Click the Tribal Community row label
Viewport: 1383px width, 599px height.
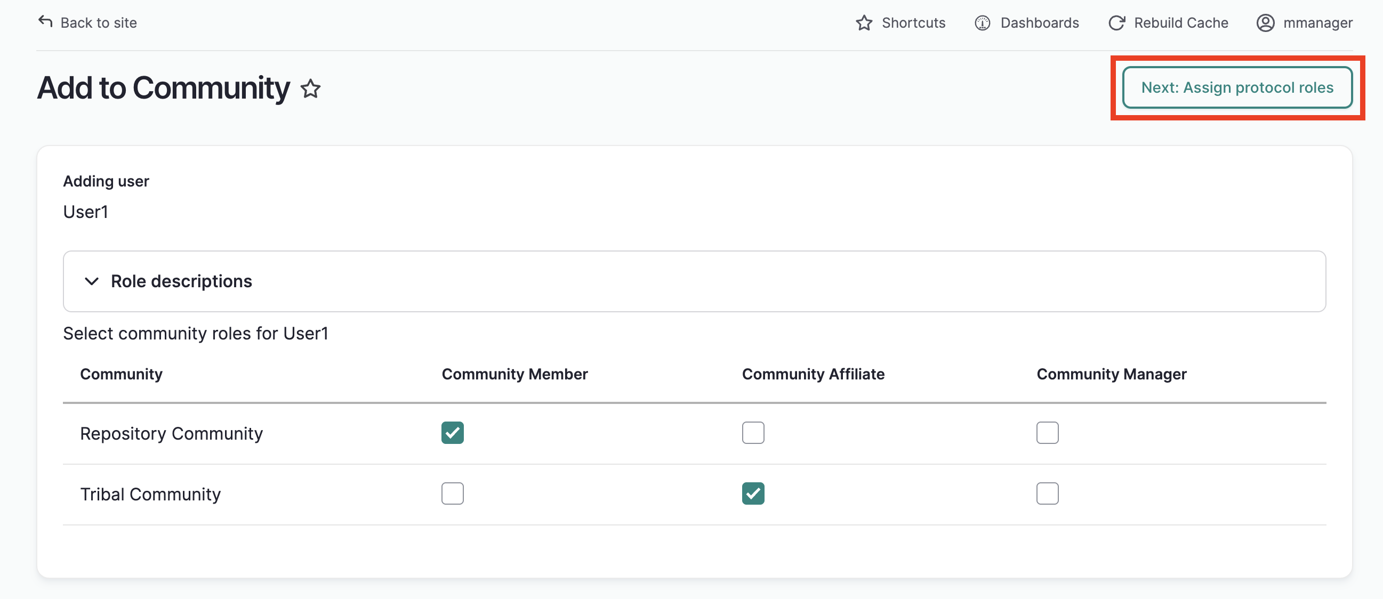[150, 494]
